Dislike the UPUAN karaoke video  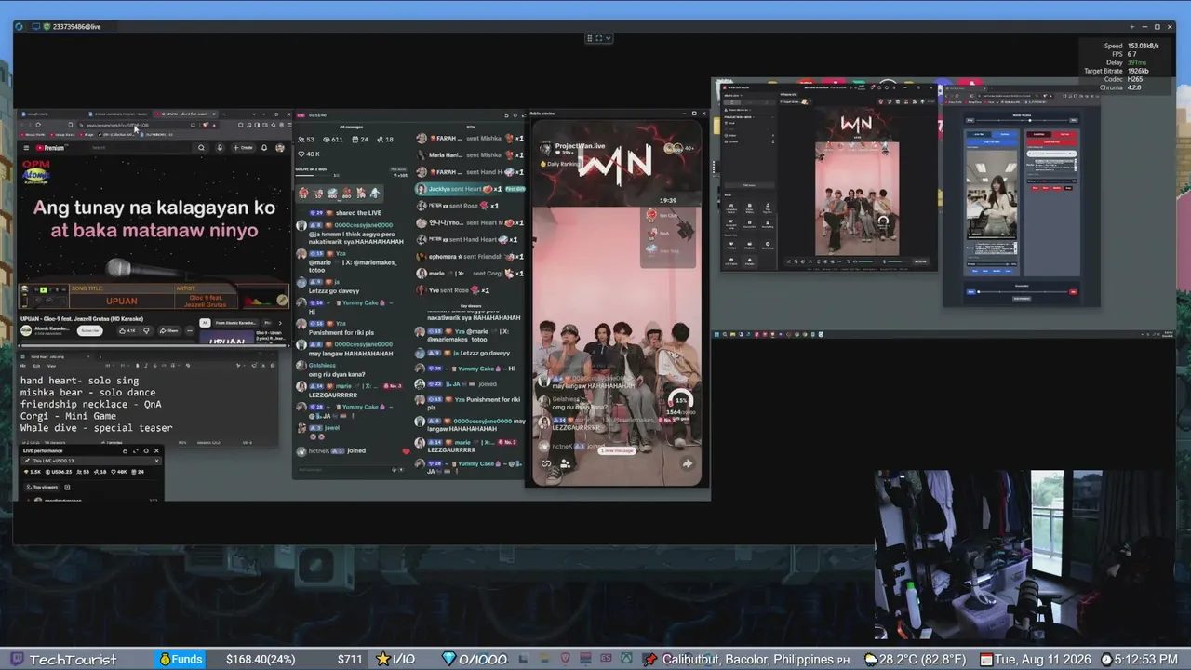coord(146,330)
